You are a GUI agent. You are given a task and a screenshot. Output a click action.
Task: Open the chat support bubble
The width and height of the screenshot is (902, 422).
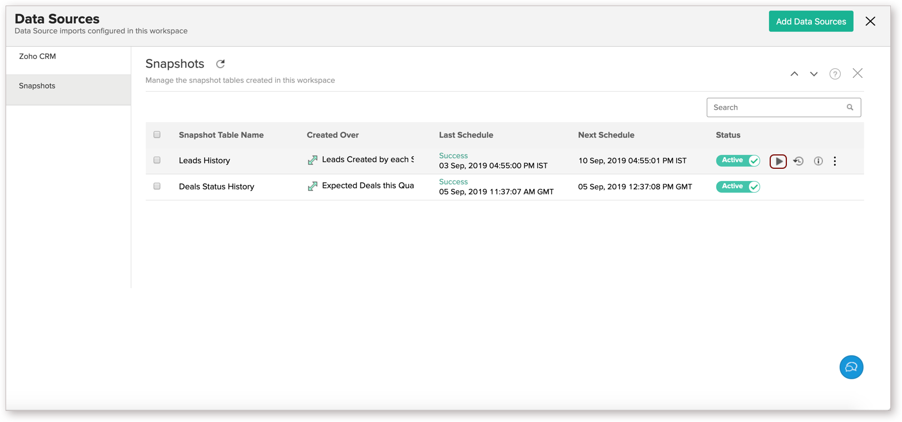(851, 367)
